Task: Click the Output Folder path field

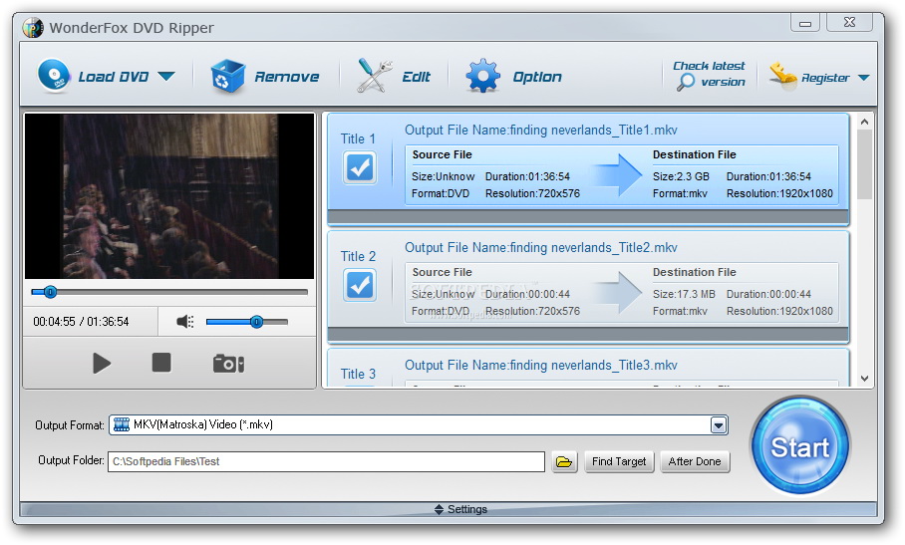Action: [326, 461]
